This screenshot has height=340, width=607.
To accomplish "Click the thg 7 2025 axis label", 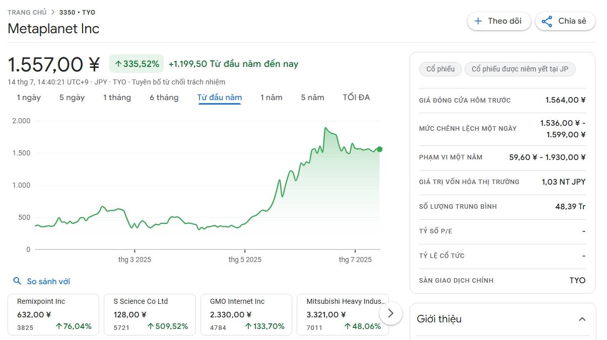I will pyautogui.click(x=355, y=260).
